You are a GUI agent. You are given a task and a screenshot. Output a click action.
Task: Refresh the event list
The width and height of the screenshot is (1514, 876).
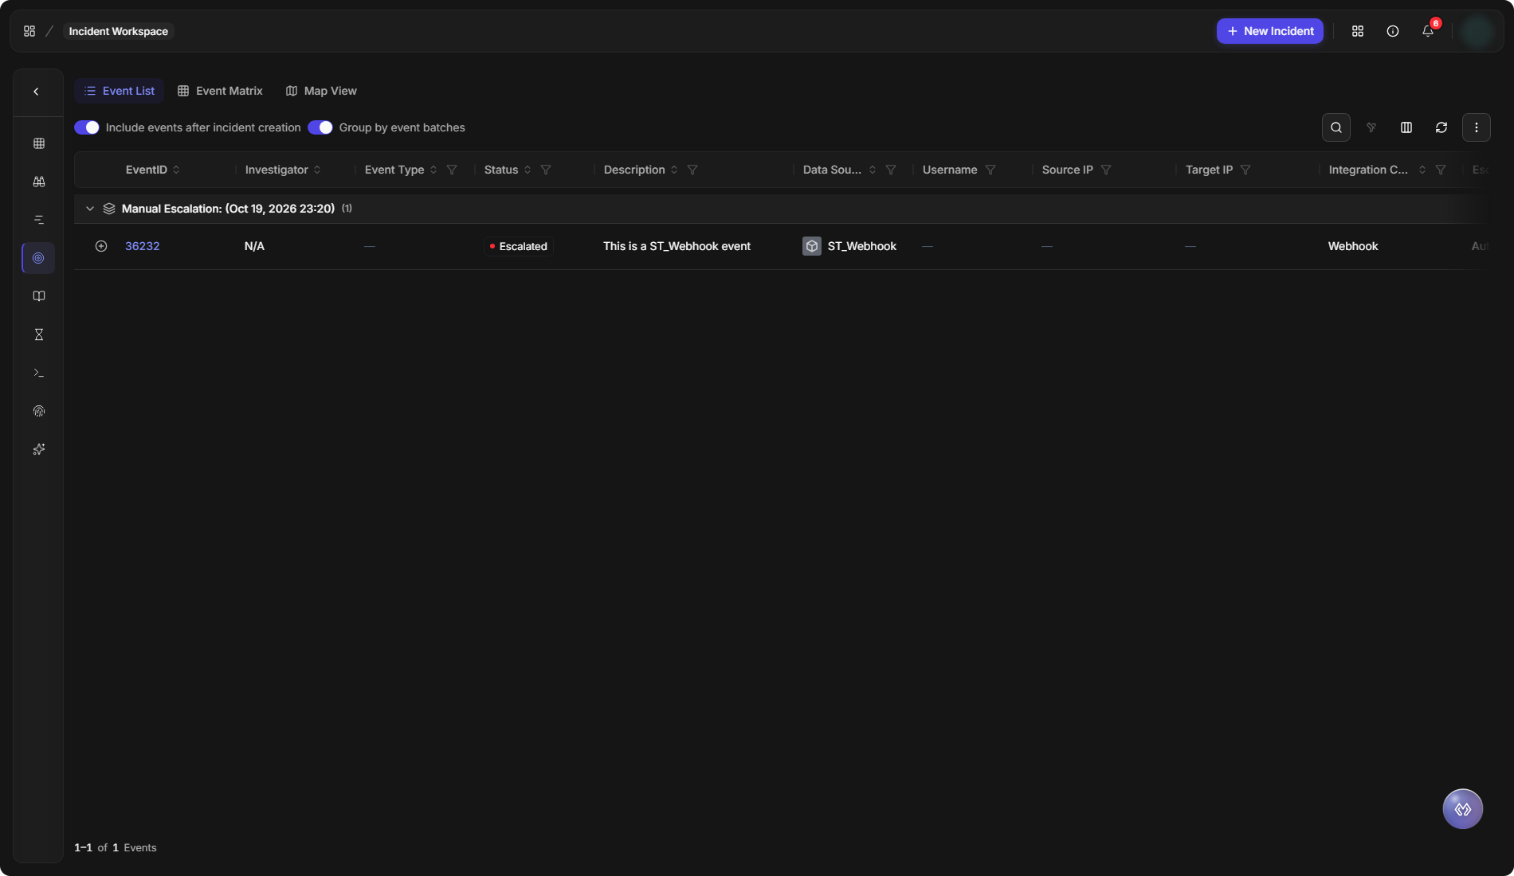1441,127
